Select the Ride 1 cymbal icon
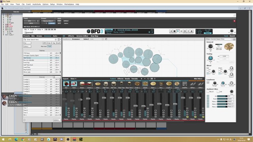The width and height of the screenshot is (253, 142). point(153,84)
